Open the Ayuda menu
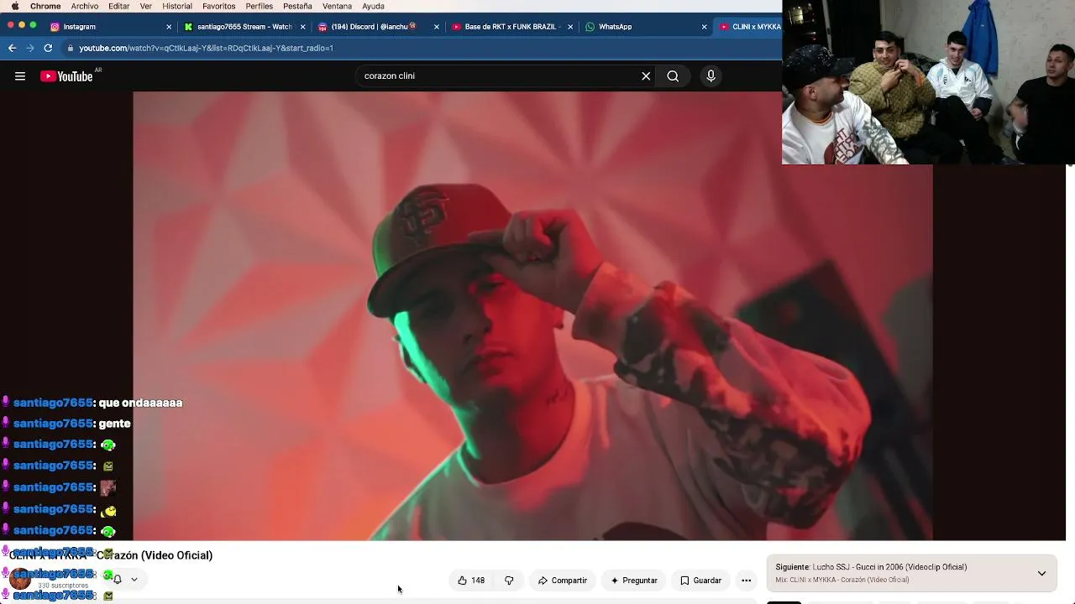 tap(373, 6)
